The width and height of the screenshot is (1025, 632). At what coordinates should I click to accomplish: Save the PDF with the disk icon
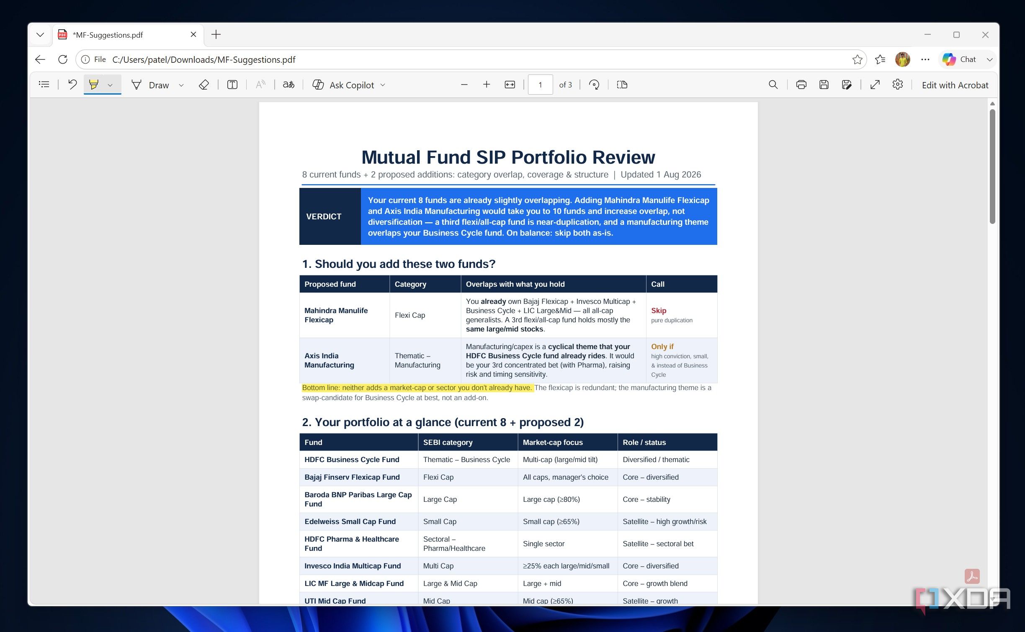click(824, 85)
